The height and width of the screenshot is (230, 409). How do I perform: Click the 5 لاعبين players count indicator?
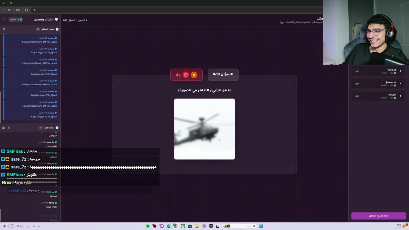point(82,20)
